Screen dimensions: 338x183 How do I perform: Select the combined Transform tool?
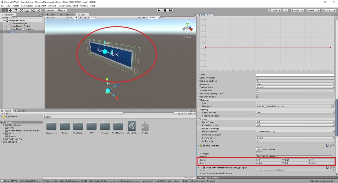pyautogui.click(x=33, y=10)
